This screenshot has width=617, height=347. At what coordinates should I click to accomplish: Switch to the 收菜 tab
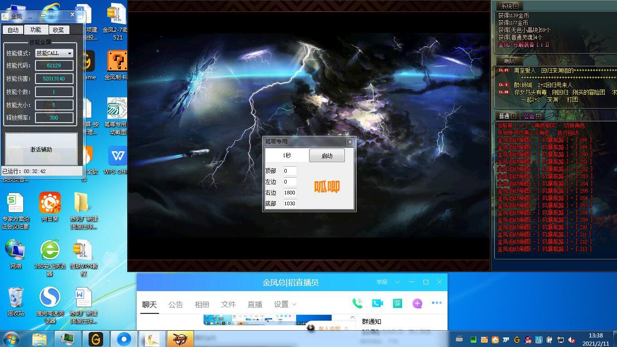tap(58, 30)
